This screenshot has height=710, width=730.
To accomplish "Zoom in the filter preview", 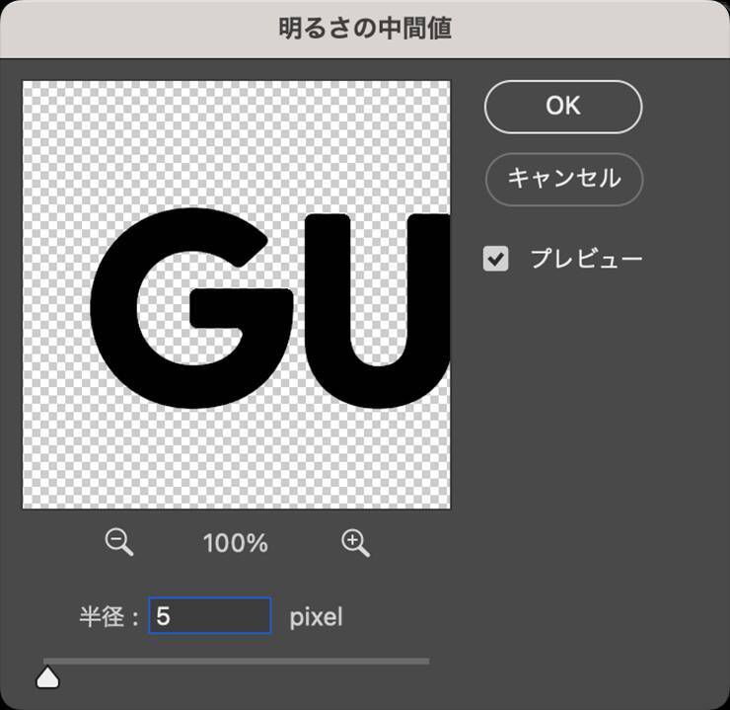I will click(x=355, y=542).
